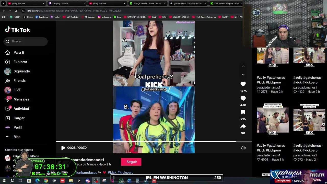Open the Friends section

[16, 80]
